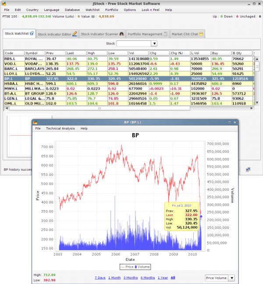Open the Edit menu

[18, 10]
